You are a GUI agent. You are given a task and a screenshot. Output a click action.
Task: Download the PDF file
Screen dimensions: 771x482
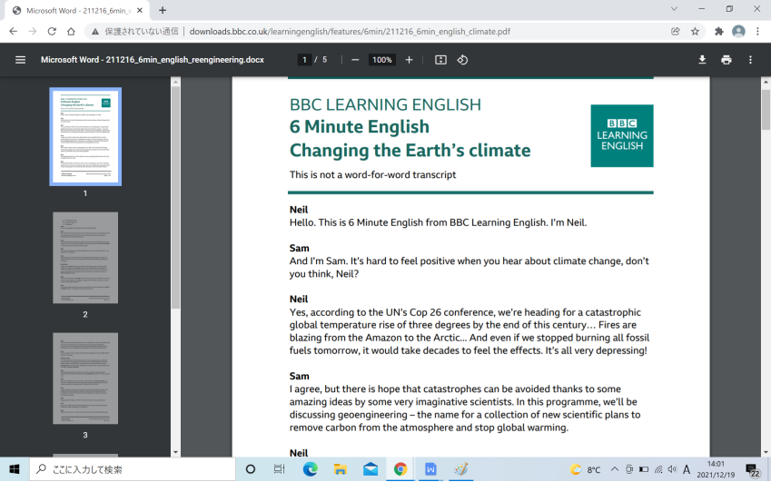click(702, 60)
